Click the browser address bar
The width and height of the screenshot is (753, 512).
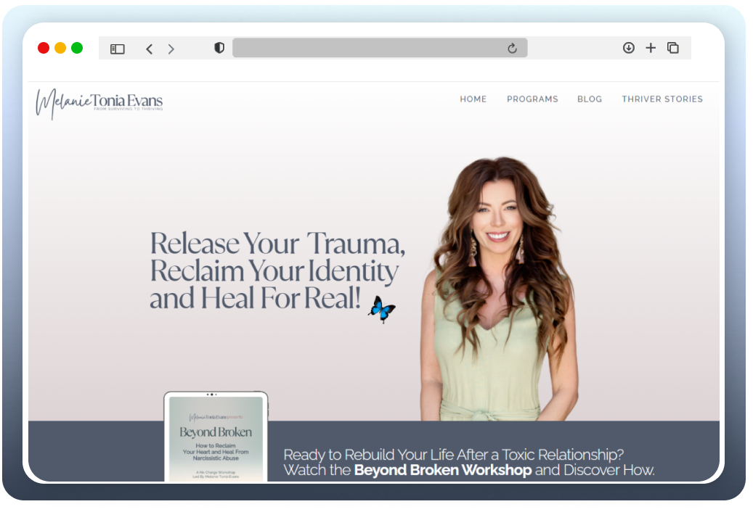380,48
